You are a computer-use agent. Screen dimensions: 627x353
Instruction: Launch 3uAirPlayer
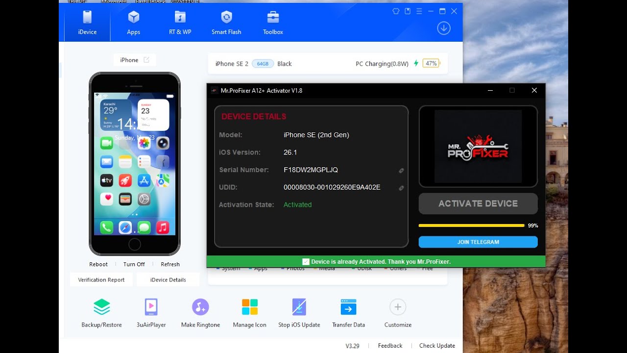pos(151,313)
